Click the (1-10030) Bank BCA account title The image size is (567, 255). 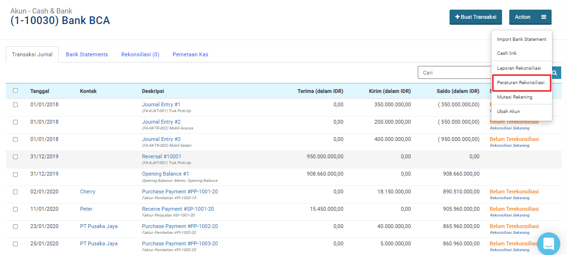(60, 21)
